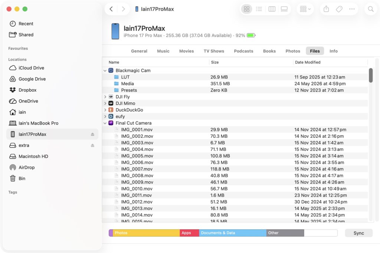This screenshot has height=253, width=380.
Task: Click the Apps storage bar segment
Action: 189,233
